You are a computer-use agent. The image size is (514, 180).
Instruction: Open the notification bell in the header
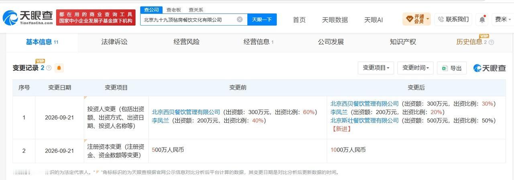482,19
